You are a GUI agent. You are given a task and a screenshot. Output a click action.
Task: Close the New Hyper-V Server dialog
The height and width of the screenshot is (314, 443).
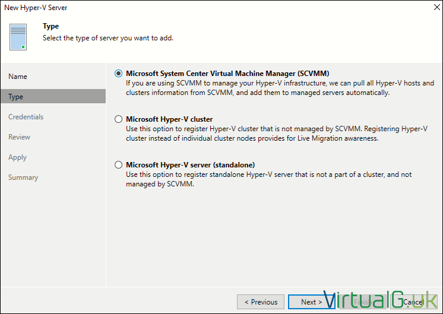(436, 7)
